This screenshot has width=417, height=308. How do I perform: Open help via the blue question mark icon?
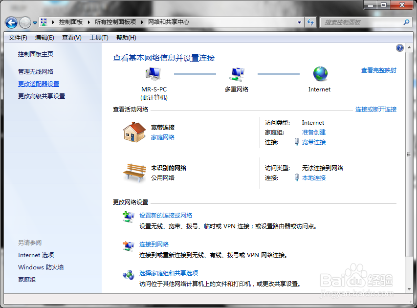coord(400,48)
